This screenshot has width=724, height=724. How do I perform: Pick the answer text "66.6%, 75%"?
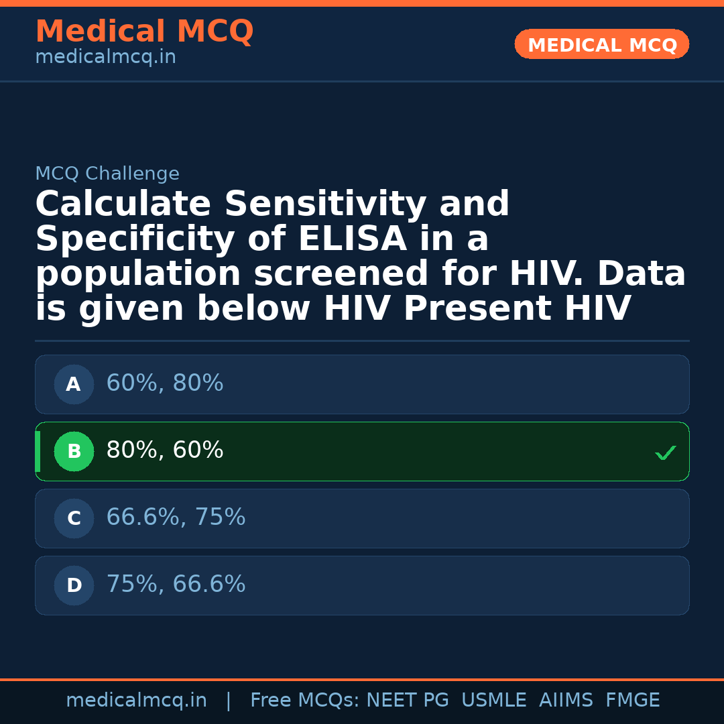click(176, 518)
